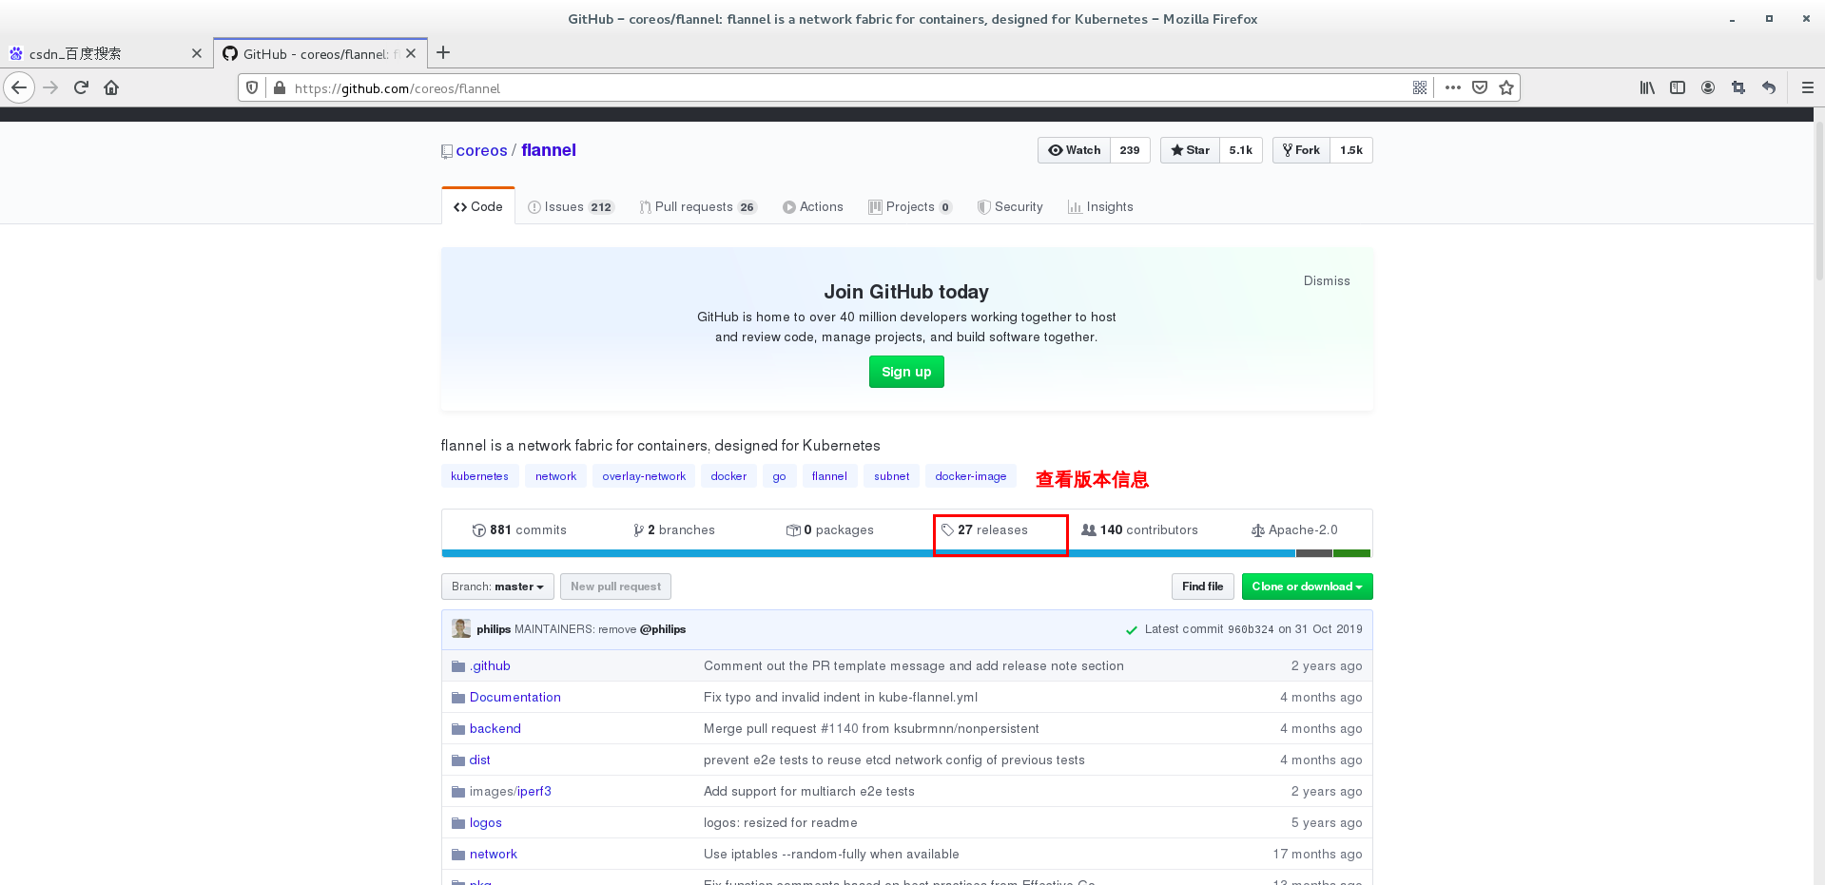View 881 commits history
Screen dimensions: 1825x885
point(519,529)
